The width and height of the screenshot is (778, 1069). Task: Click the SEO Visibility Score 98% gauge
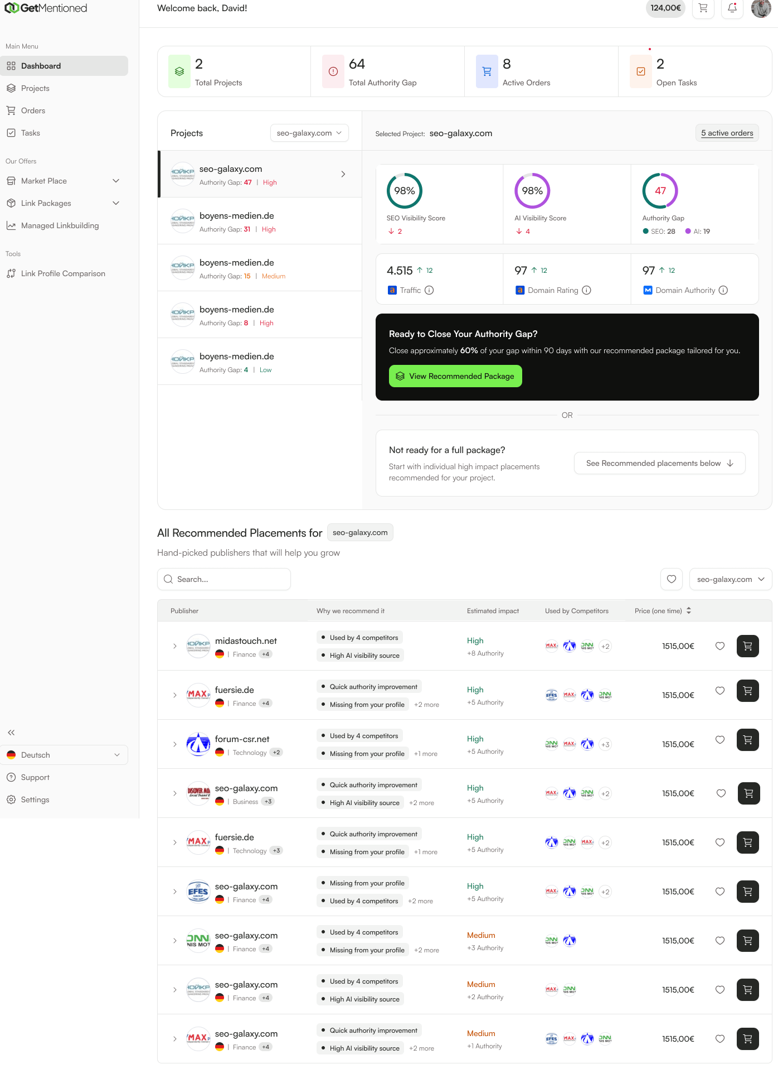tap(405, 191)
